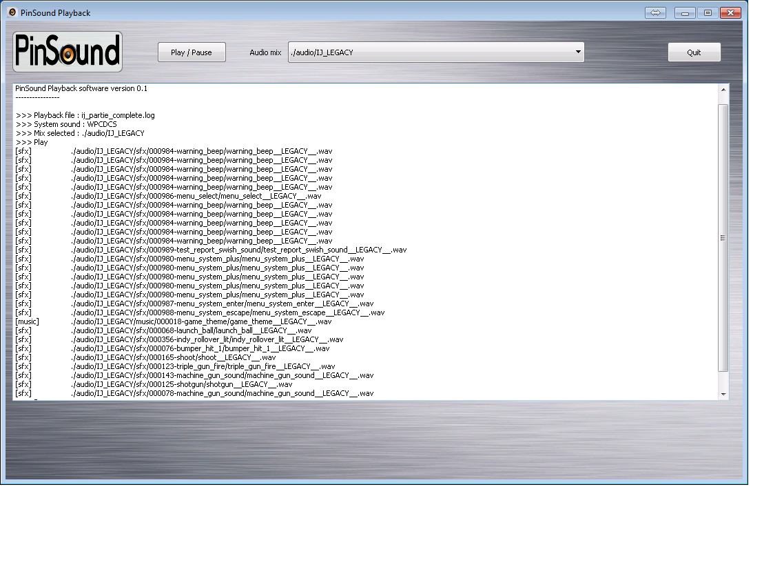Screen dimensions: 773x587
Task: Click the '>>> Play' log line
Action: tap(32, 141)
